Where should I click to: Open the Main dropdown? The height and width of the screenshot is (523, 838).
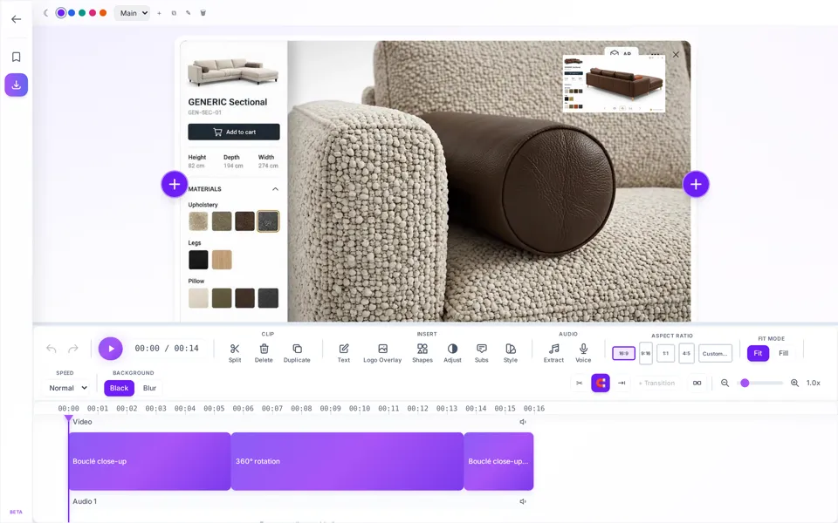click(132, 13)
